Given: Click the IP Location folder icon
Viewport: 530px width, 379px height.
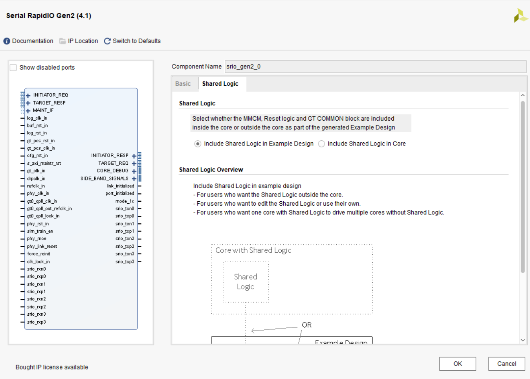Looking at the screenshot, I should (62, 41).
